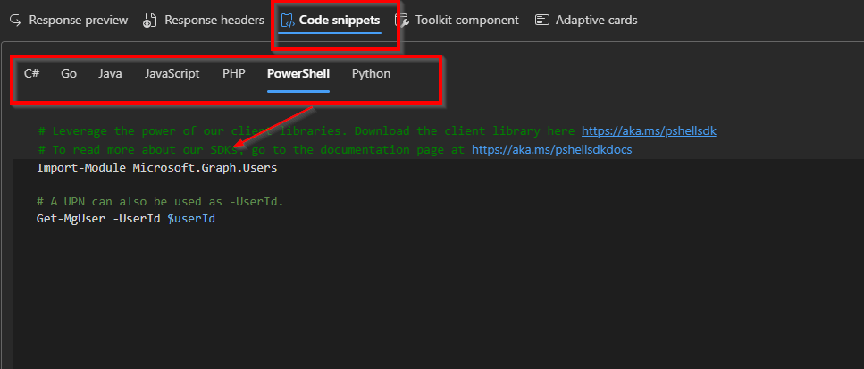Select the Go language tab

[x=69, y=74]
